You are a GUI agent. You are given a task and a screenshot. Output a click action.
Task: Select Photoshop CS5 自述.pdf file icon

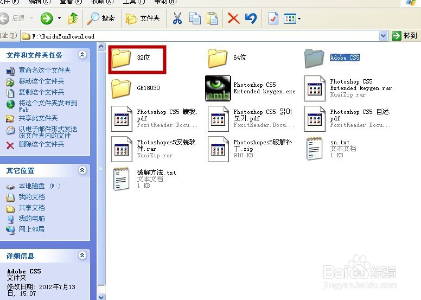(315, 119)
